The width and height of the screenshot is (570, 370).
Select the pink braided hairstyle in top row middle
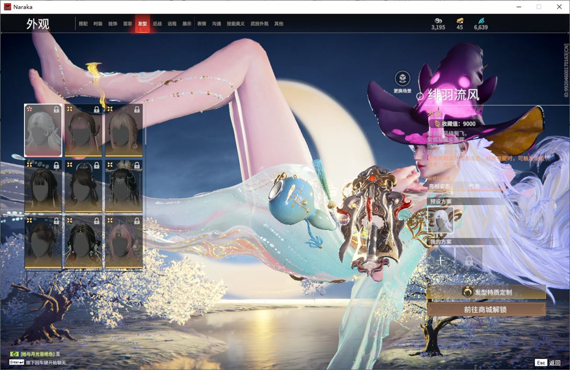[x=83, y=130]
